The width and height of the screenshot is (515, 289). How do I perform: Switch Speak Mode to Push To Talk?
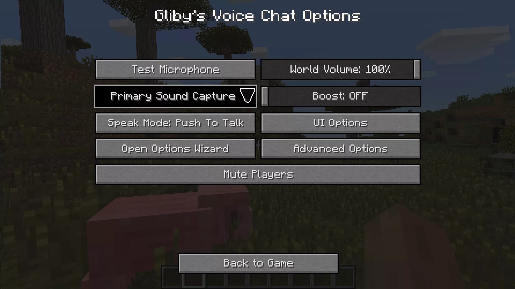point(175,123)
